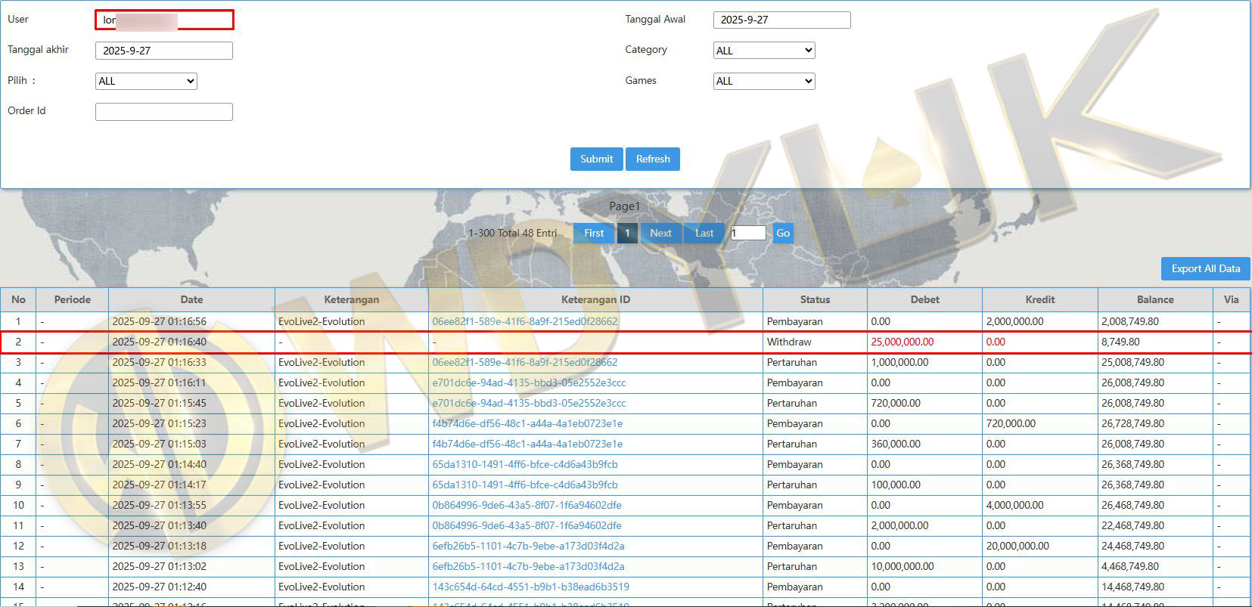Click the Refresh button
Screen dimensions: 1252x607
pyautogui.click(x=652, y=159)
